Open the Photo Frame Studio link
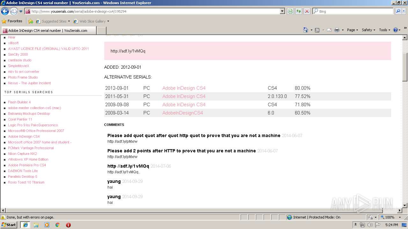408x229 pixels. coord(23,77)
